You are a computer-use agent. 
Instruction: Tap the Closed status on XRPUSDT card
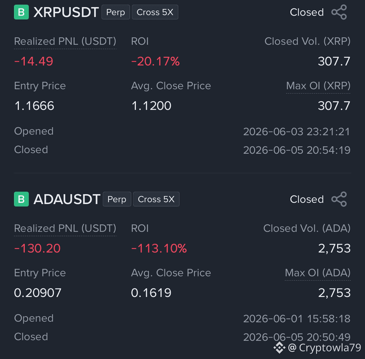[307, 12]
